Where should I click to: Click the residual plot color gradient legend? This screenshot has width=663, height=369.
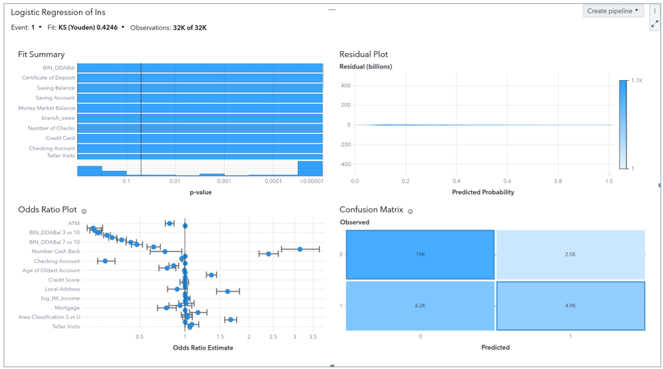tap(623, 124)
